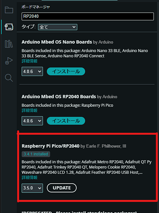
Task: Click the 3.4.1 installed badge
Action: point(36,154)
